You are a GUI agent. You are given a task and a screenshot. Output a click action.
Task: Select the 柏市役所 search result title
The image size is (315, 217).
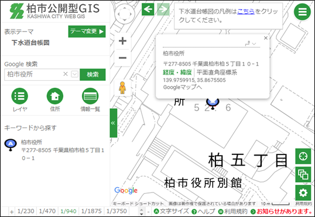pos(32,142)
